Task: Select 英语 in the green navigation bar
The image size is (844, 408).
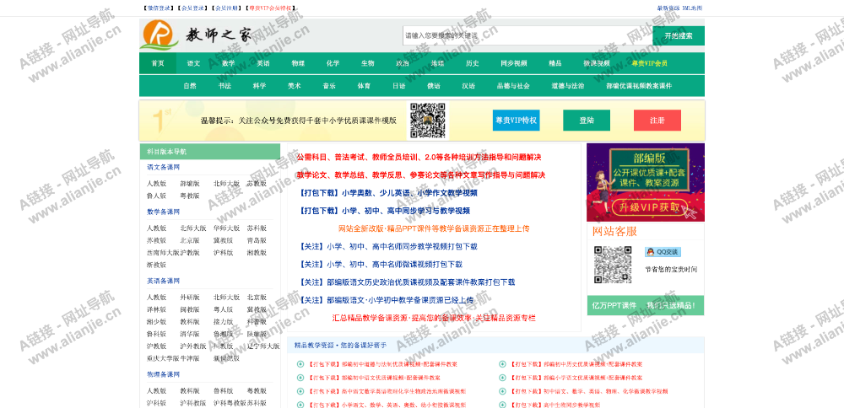Action: coord(263,63)
